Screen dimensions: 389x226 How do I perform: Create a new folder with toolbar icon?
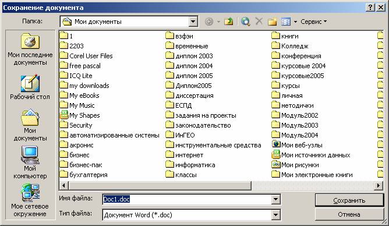coord(273,22)
